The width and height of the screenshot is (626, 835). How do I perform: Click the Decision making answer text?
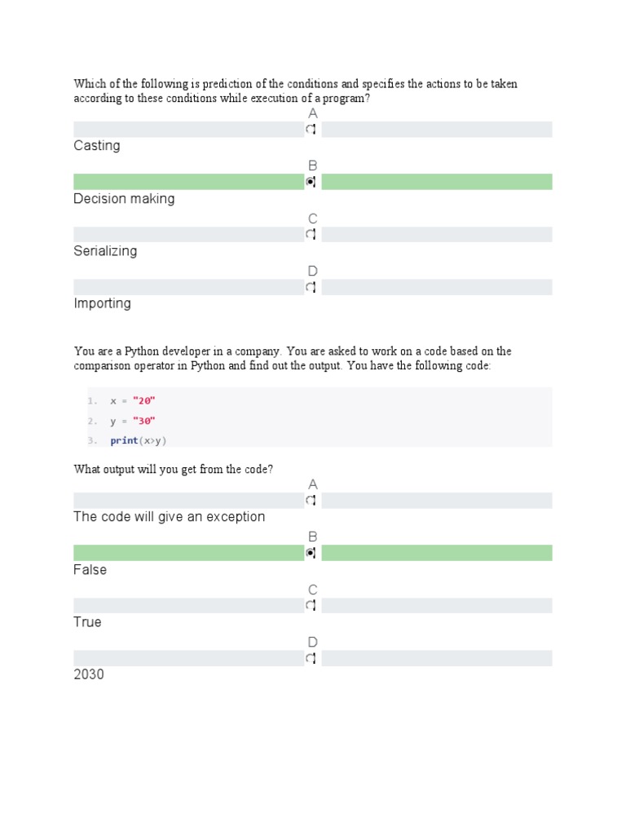click(124, 199)
